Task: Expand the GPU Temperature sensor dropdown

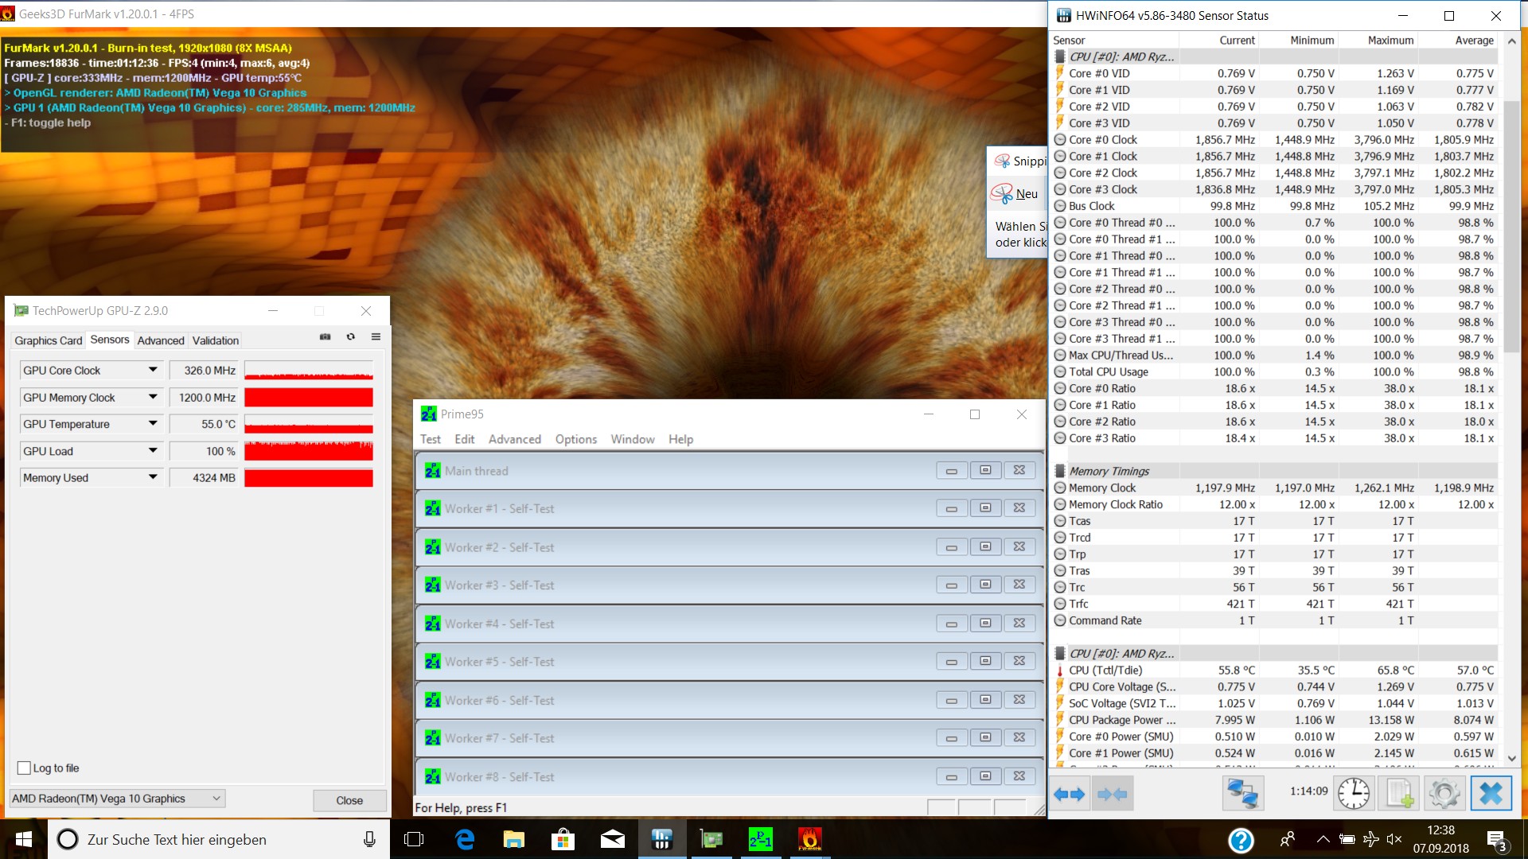Action: point(153,424)
